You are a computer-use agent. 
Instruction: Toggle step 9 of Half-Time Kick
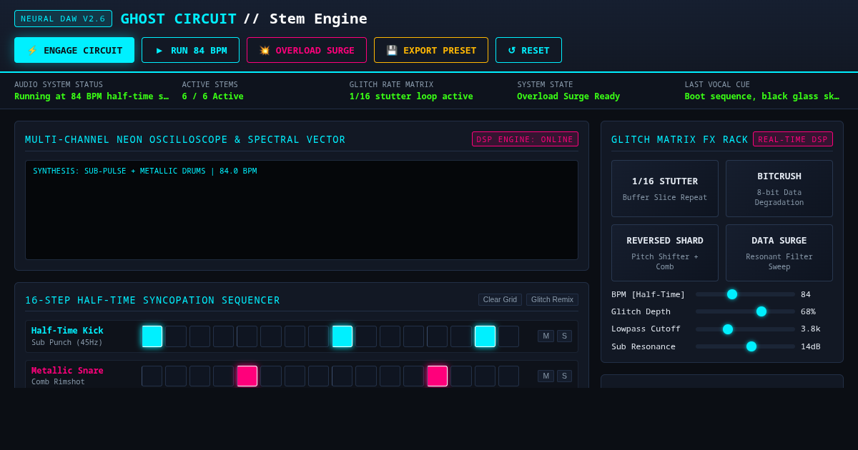click(x=342, y=336)
